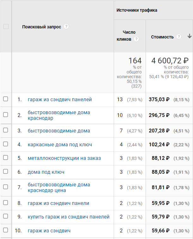The image size is (193, 239).
Task: Show help tooltip for Стоимость column
Action: pyautogui.click(x=179, y=37)
